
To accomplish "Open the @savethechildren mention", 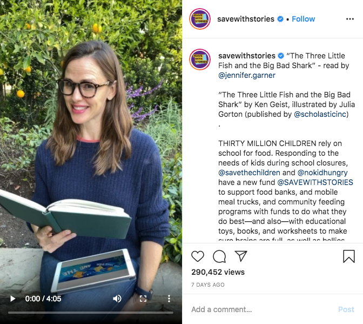I will pyautogui.click(x=249, y=173).
